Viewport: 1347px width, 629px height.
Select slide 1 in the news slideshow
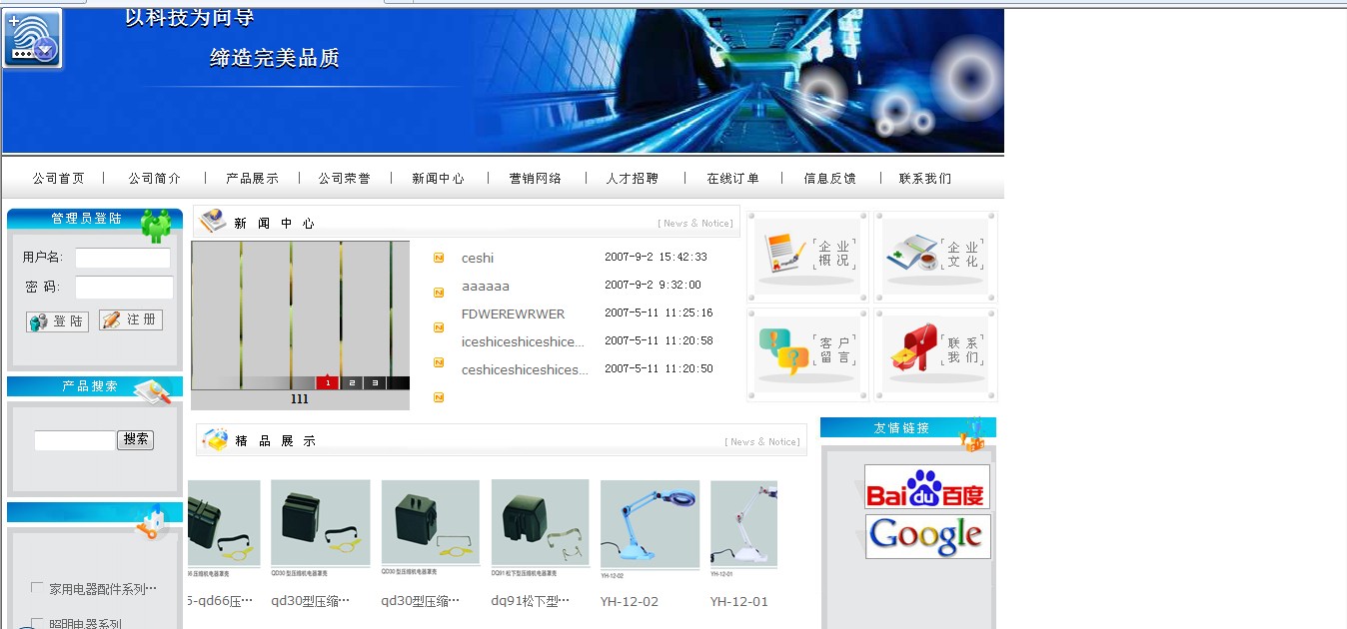click(x=327, y=382)
